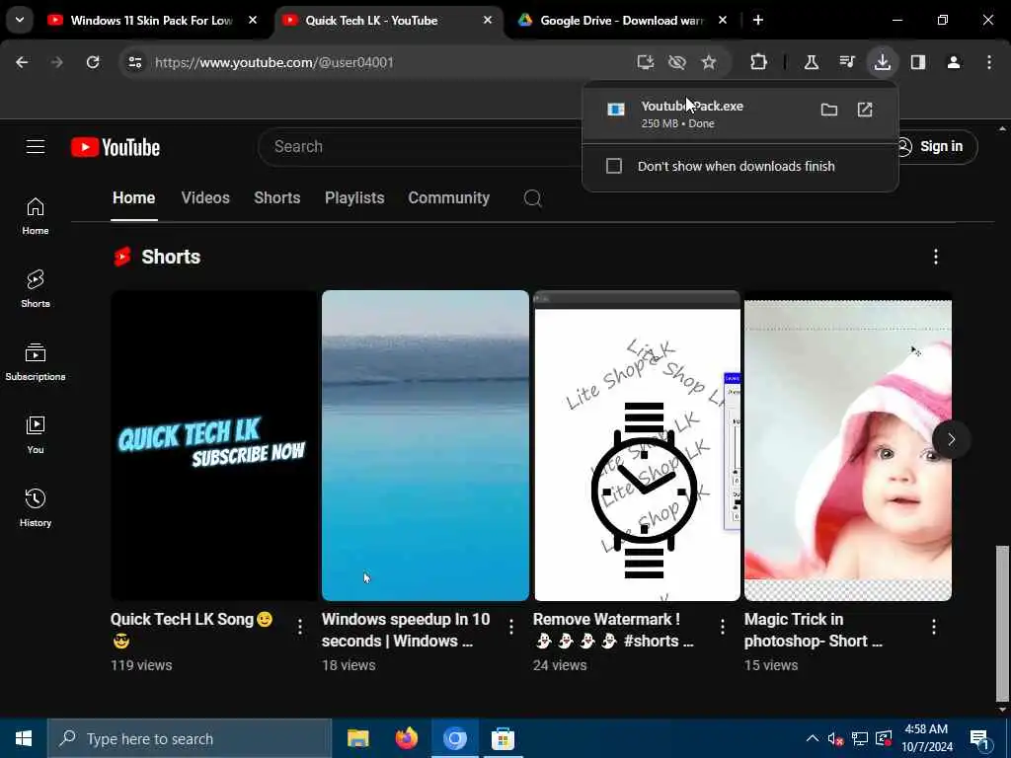Open downloads page via pop-out icon
The image size is (1011, 758).
(x=865, y=110)
